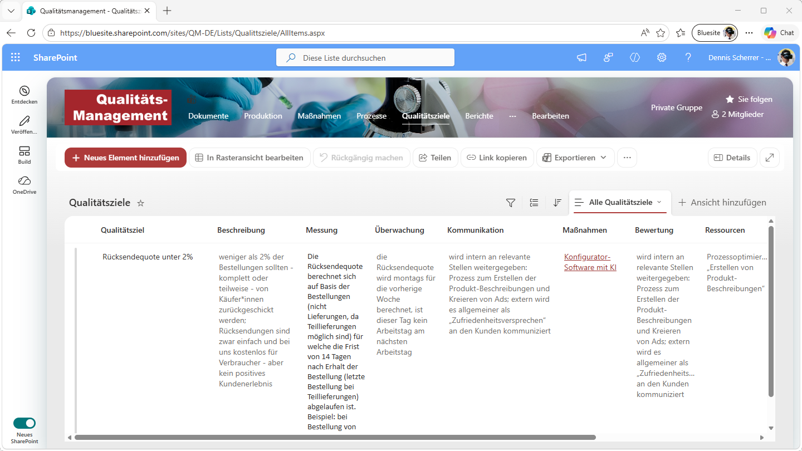Expand the Exportieren dropdown

pyautogui.click(x=575, y=158)
